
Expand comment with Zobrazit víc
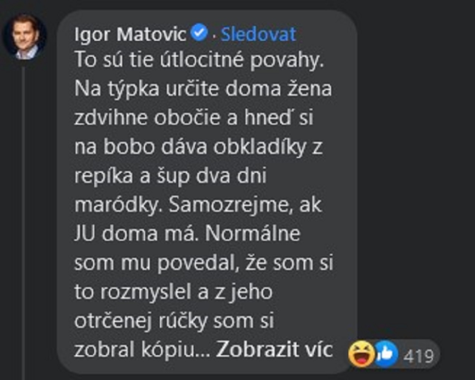[274, 349]
